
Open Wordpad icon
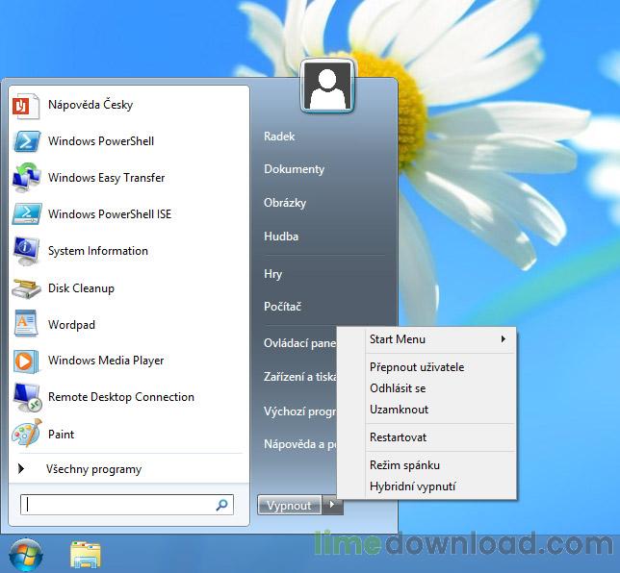(x=26, y=325)
